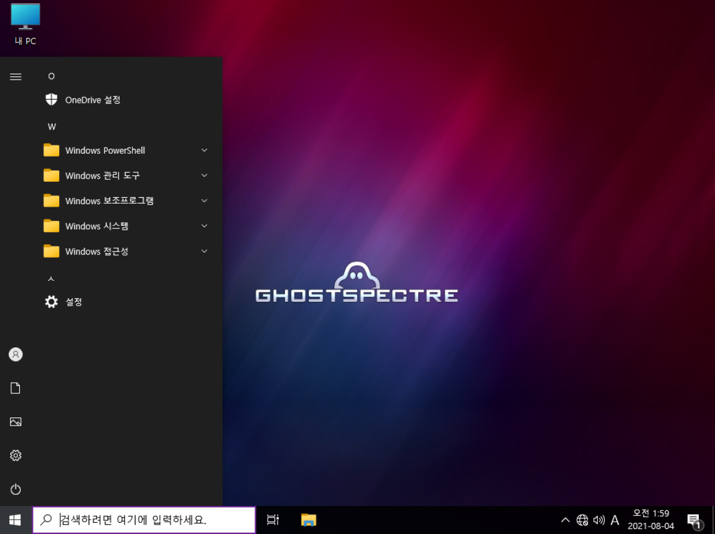Expand the Start menu hamburger button
Image resolution: width=715 pixels, height=534 pixels.
click(16, 77)
